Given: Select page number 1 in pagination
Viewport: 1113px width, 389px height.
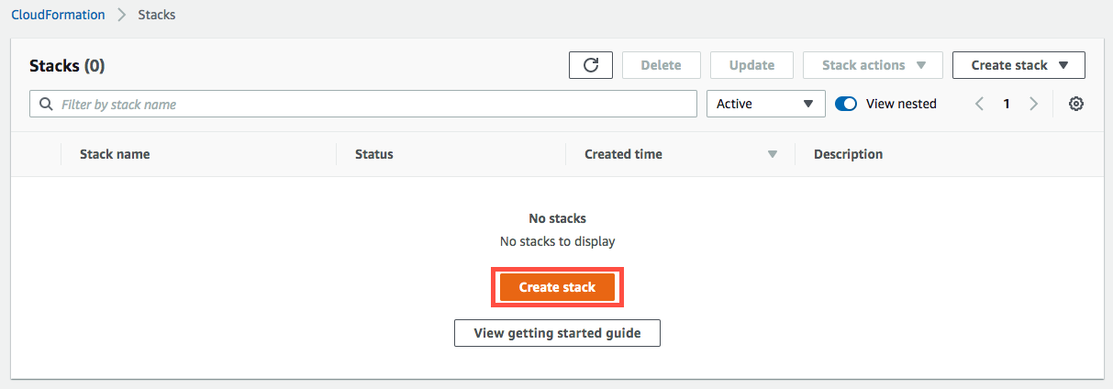Looking at the screenshot, I should pos(1007,105).
